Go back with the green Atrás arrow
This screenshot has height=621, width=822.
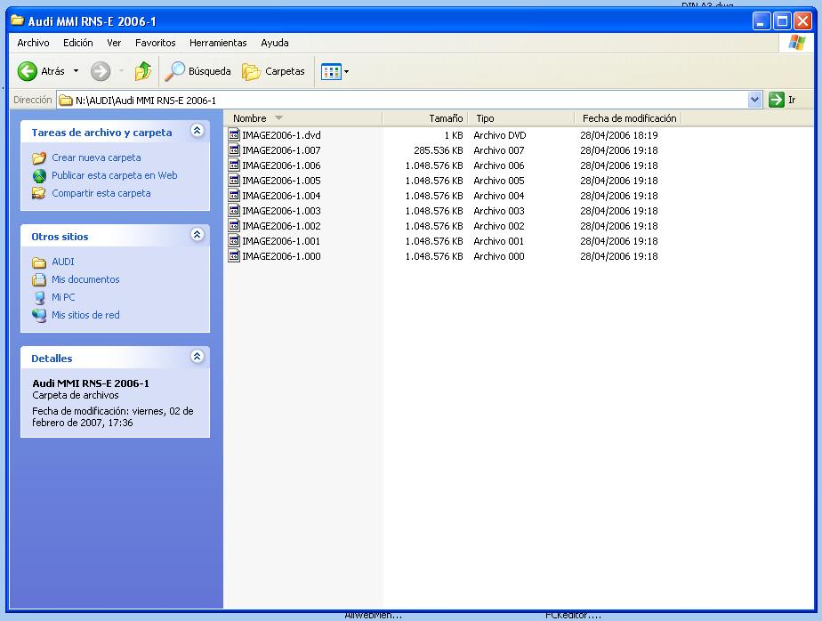[x=28, y=71]
